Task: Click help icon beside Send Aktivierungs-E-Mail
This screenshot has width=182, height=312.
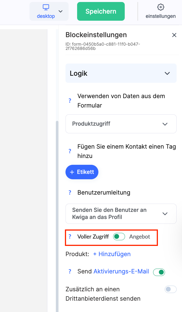Action: 70,271
